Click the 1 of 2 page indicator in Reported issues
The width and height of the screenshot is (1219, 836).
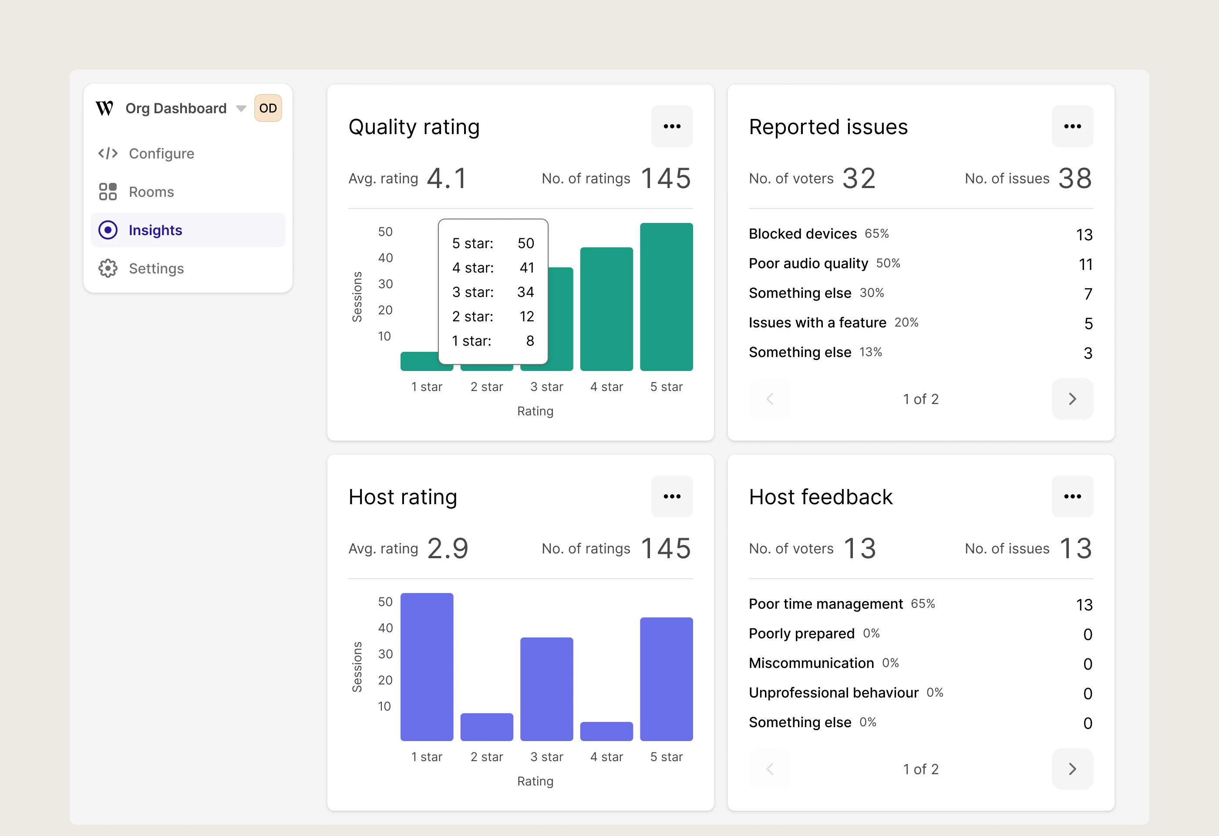click(920, 399)
